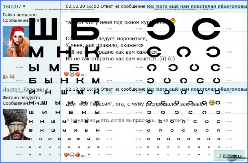The width and height of the screenshot is (248, 163).
Task: Like Доктор Вазелин's post with heart
Action: coord(66,155)
